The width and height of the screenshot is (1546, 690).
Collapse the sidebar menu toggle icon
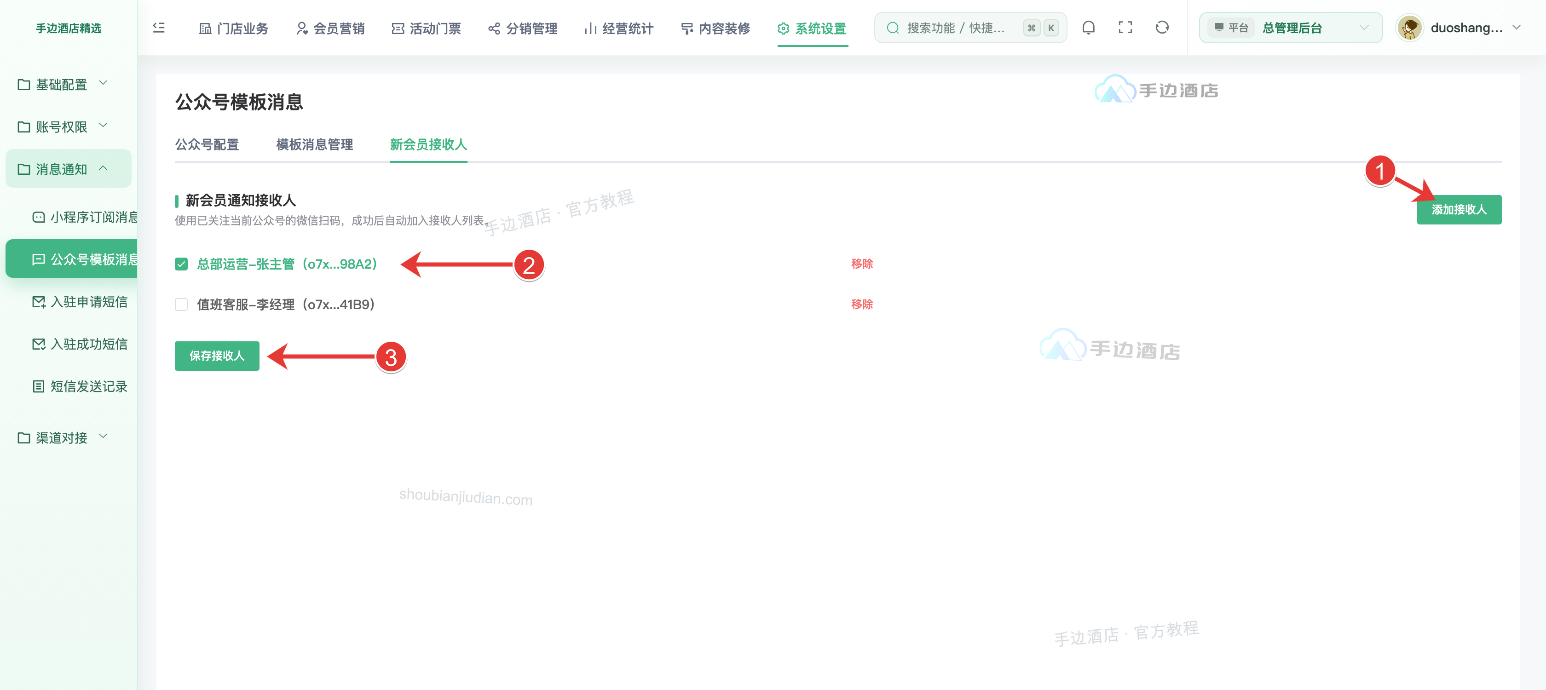pos(159,28)
